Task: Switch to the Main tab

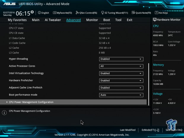Action: (36, 20)
